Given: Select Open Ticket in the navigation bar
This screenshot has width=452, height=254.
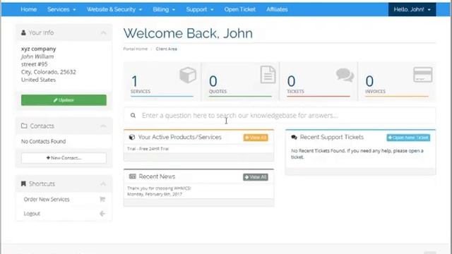Looking at the screenshot, I should coord(240,9).
